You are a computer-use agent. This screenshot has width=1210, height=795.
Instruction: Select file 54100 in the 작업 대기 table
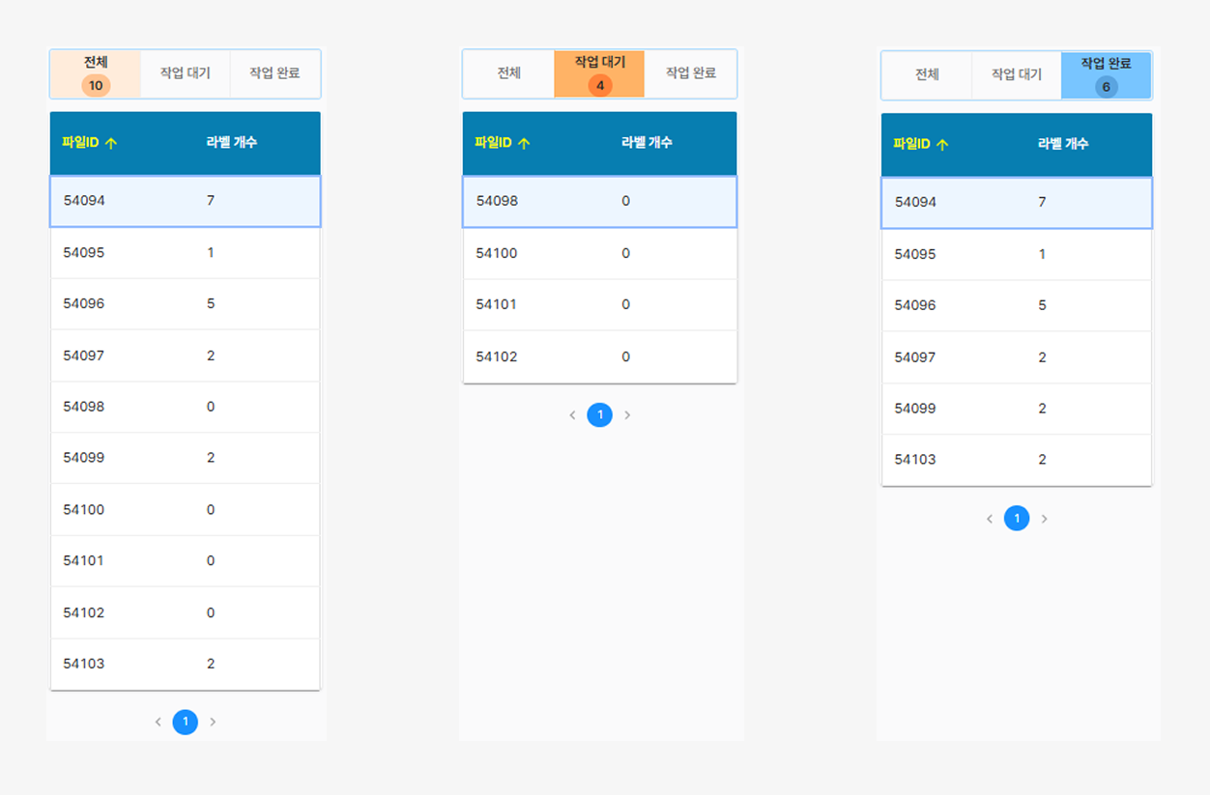(600, 253)
